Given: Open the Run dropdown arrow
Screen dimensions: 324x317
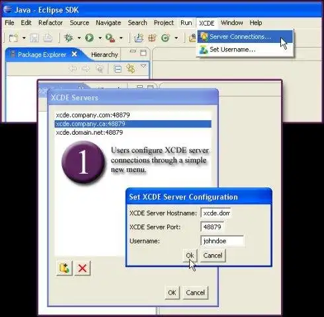Looking at the screenshot, I should 100,38.
